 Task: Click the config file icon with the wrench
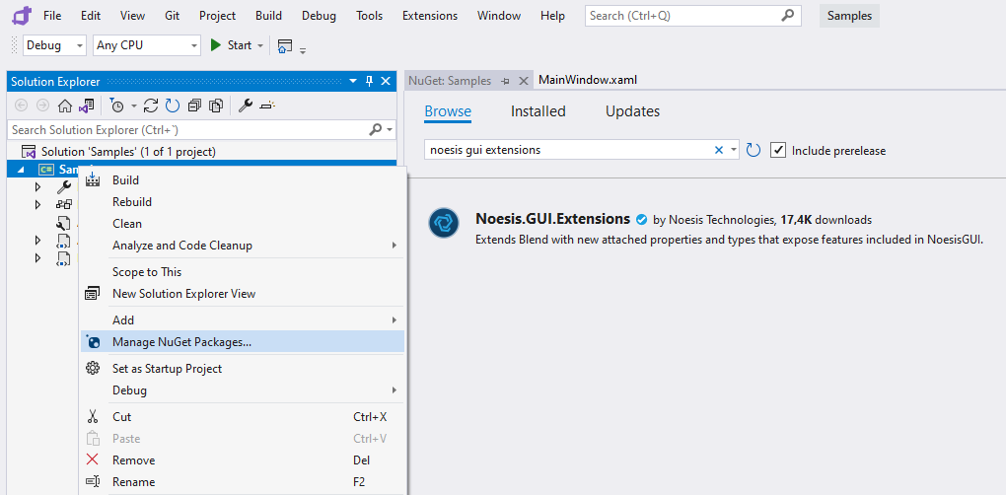63,223
